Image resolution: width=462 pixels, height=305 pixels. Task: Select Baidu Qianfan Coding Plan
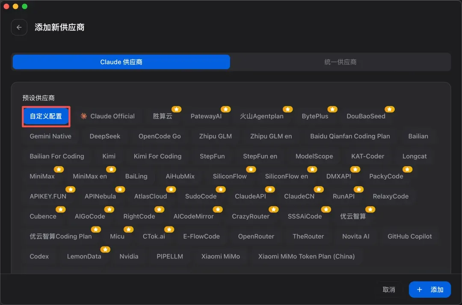click(x=350, y=136)
